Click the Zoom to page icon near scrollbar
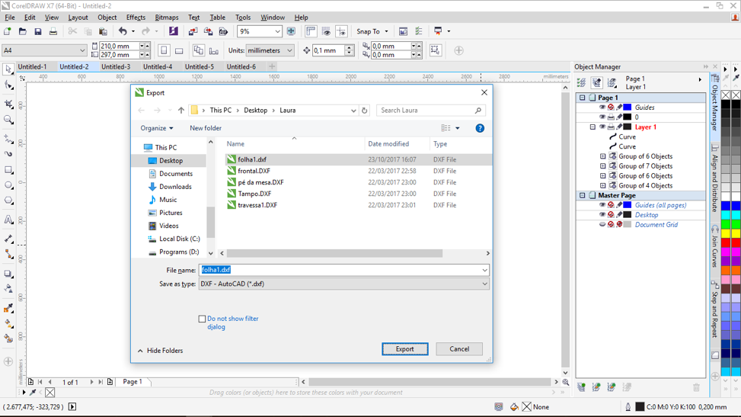Viewport: 741px width, 417px height. (x=566, y=382)
